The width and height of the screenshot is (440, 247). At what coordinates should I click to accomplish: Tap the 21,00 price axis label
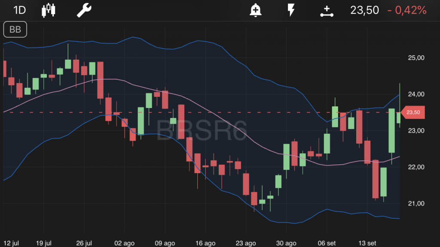coord(416,204)
